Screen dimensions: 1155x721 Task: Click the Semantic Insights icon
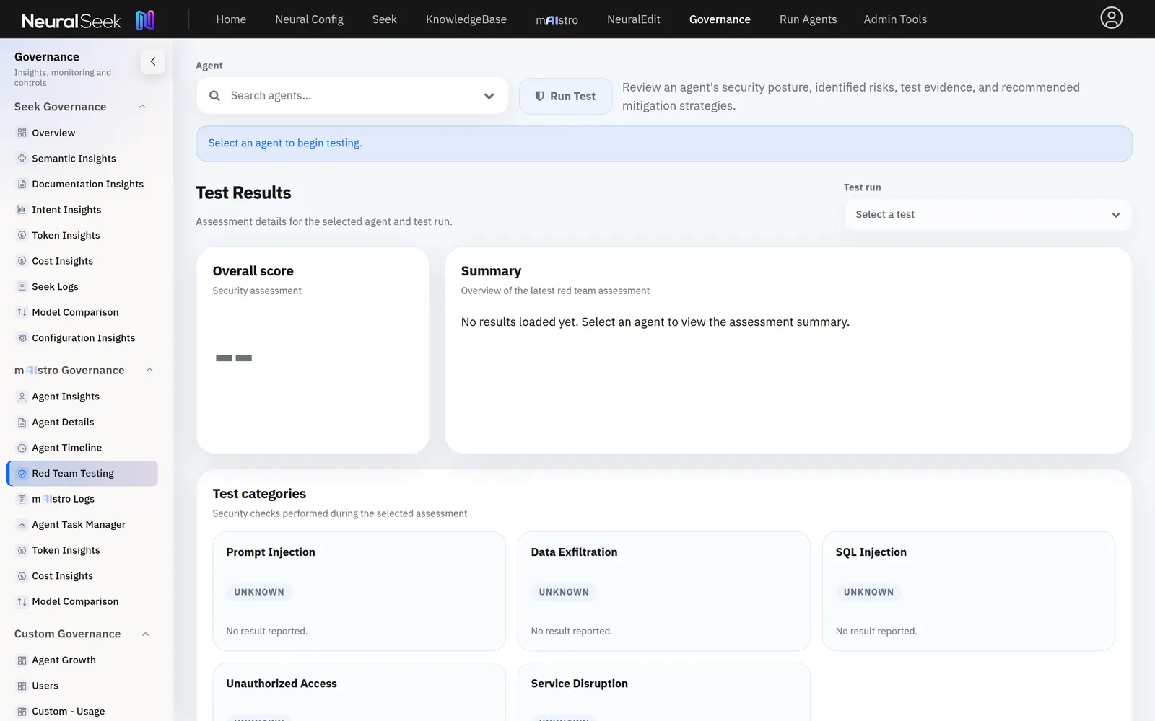pos(22,159)
